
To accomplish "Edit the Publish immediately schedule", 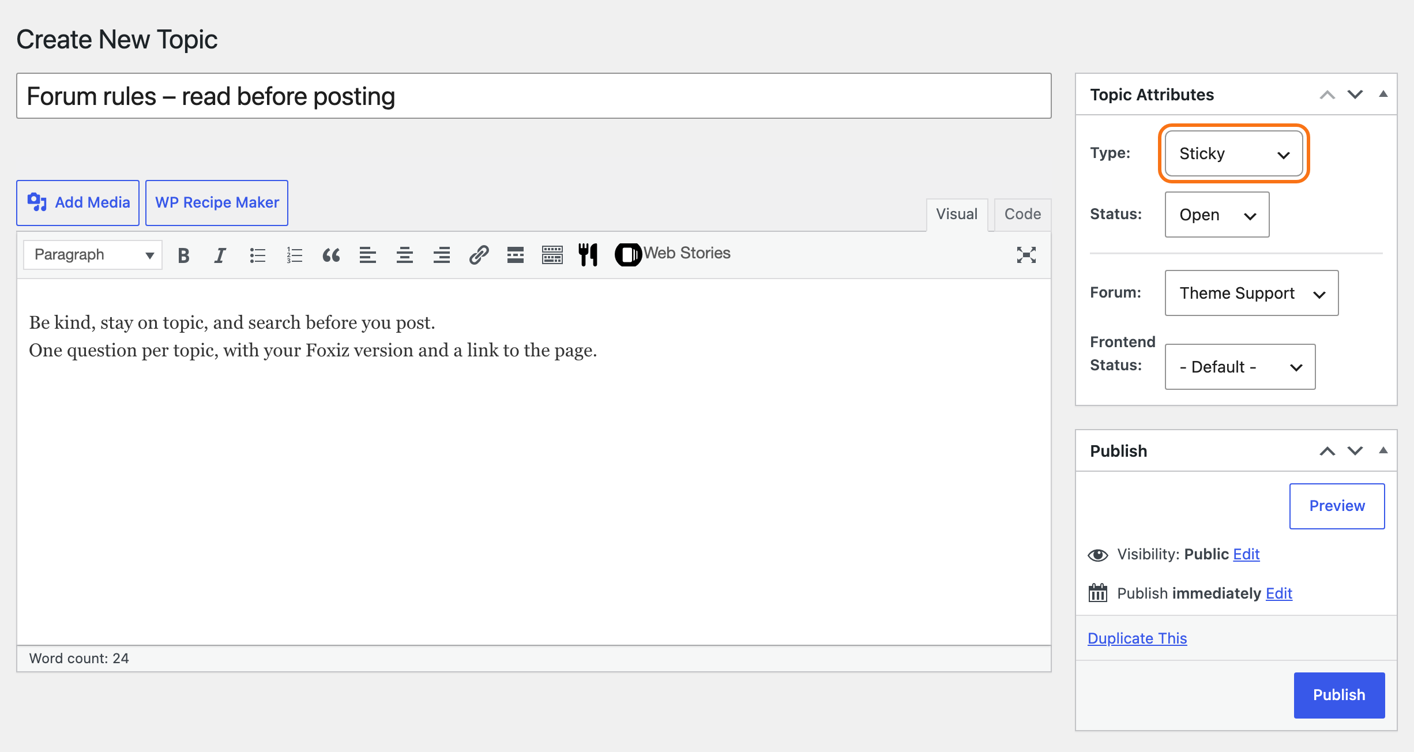I will click(x=1279, y=593).
